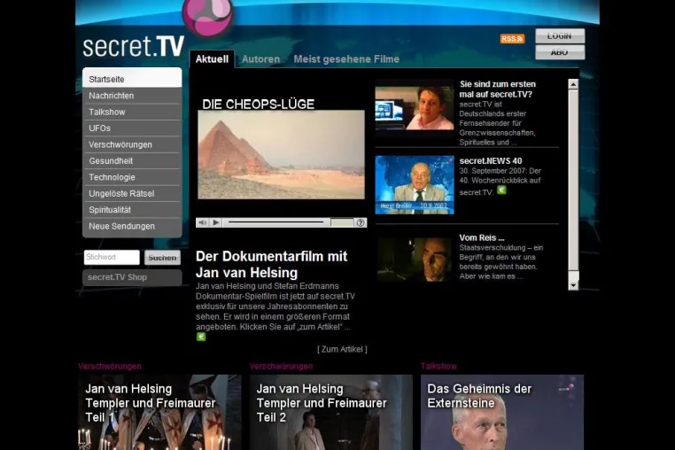The image size is (675, 450).
Task: Open headline Sie sind zum ersten mal auf secret.TV
Action: pos(497,89)
